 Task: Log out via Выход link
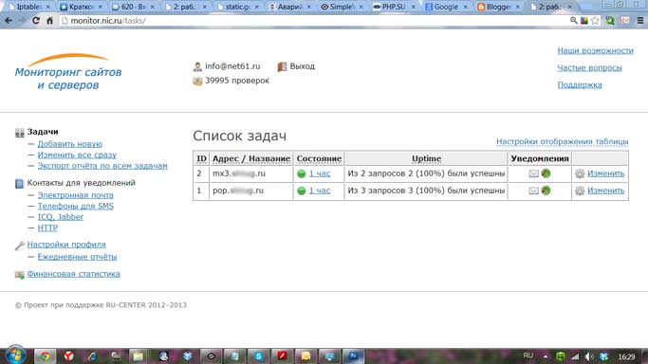coord(302,66)
